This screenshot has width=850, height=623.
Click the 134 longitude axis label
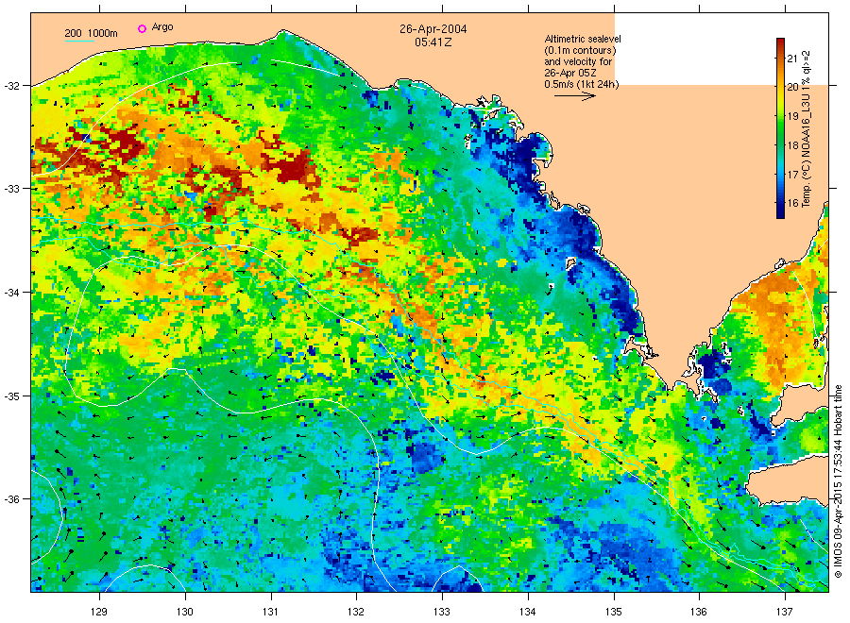tap(527, 613)
